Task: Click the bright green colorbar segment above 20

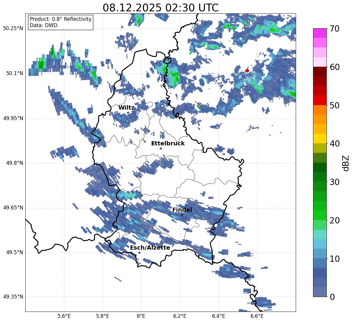Action: [x=320, y=215]
